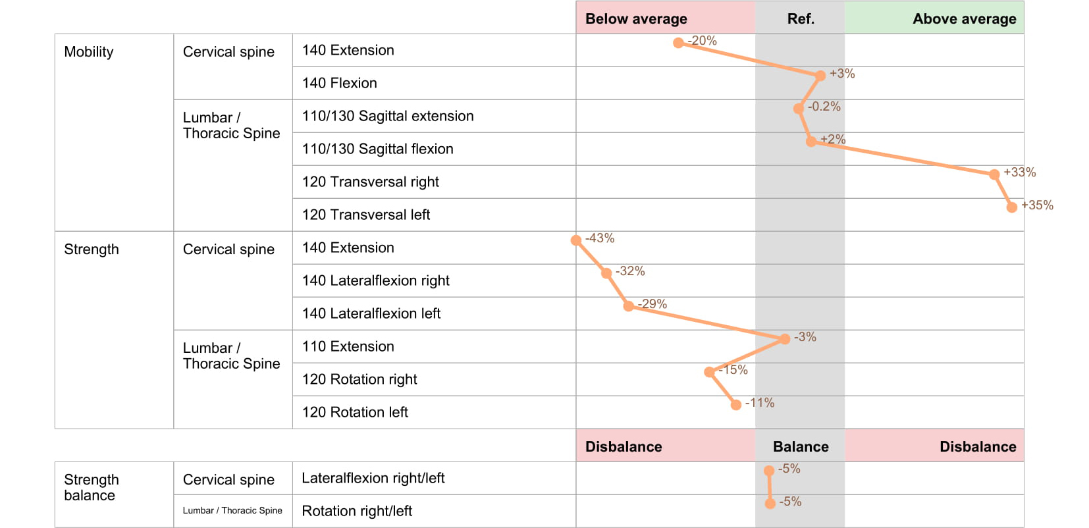Click the -20% Cervical Extension mobility point
This screenshot has width=1089, height=528.
678,43
